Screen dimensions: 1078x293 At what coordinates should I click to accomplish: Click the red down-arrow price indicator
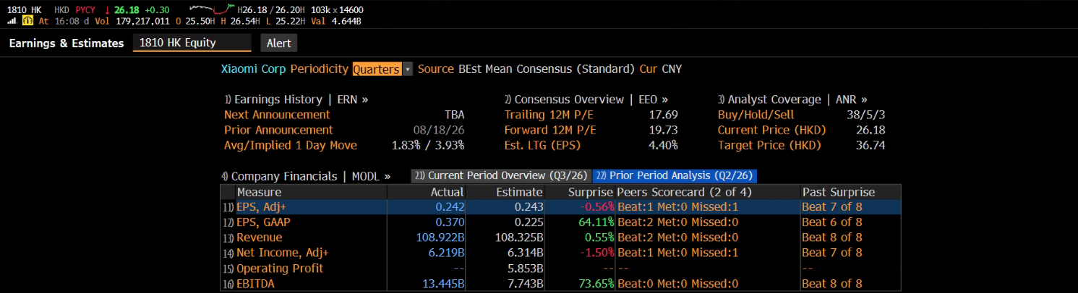tap(107, 10)
